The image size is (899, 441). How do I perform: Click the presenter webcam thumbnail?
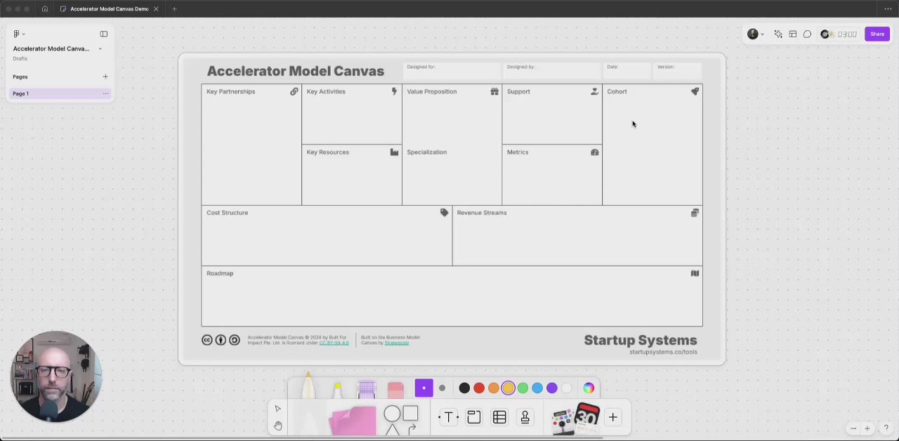pos(56,377)
